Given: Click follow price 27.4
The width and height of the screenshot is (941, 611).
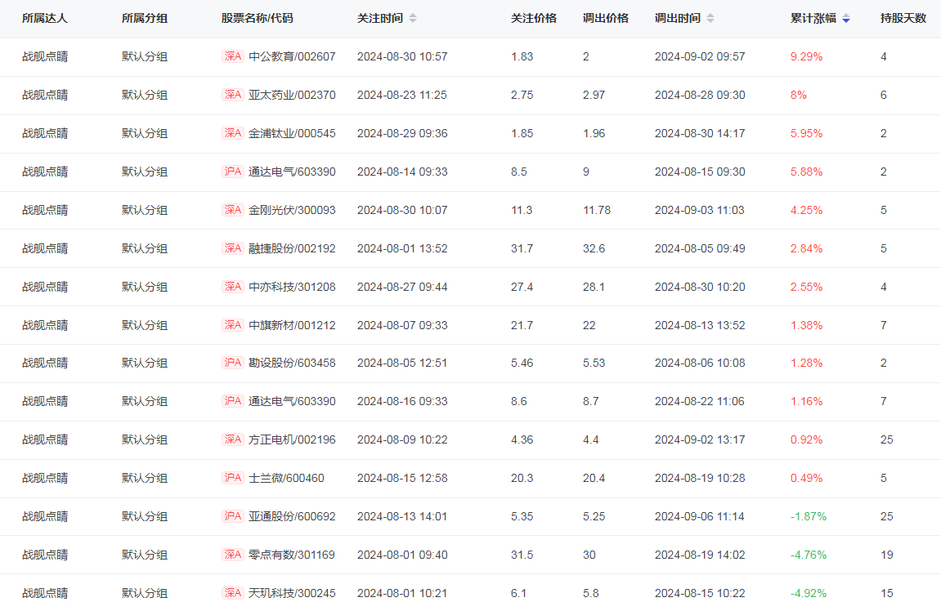Looking at the screenshot, I should [522, 287].
